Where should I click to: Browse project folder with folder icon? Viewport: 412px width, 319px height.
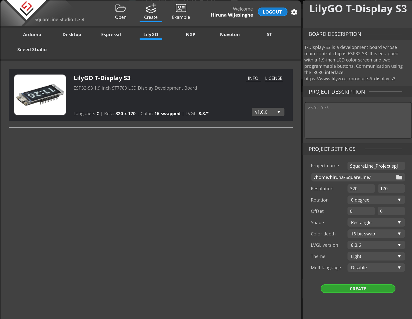[399, 177]
